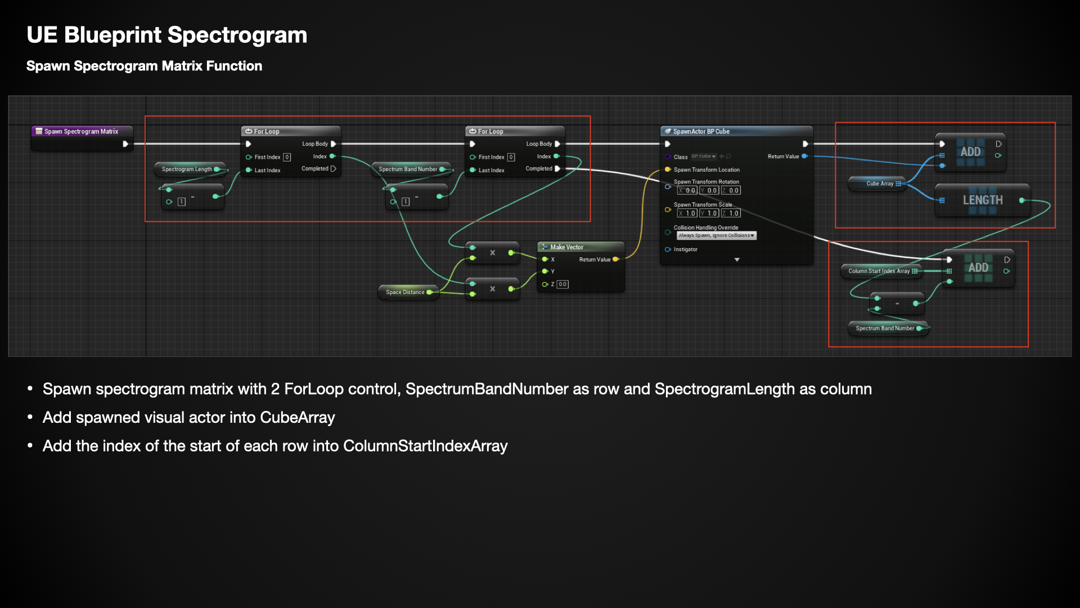Click the SpawnActor BP Cube node header

click(x=736, y=131)
